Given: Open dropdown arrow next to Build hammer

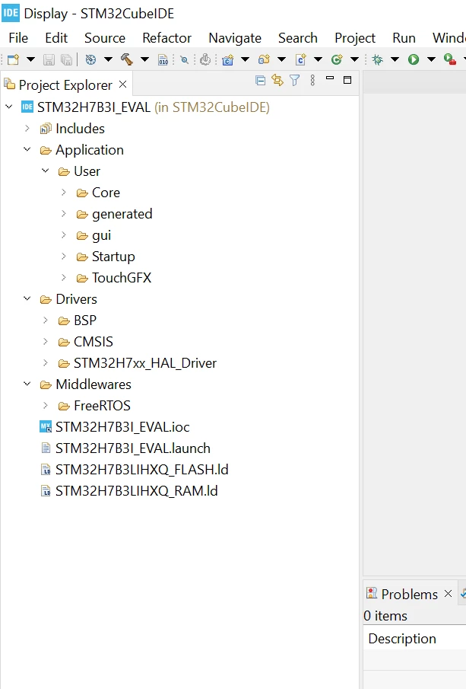Looking at the screenshot, I should pyautogui.click(x=144, y=59).
